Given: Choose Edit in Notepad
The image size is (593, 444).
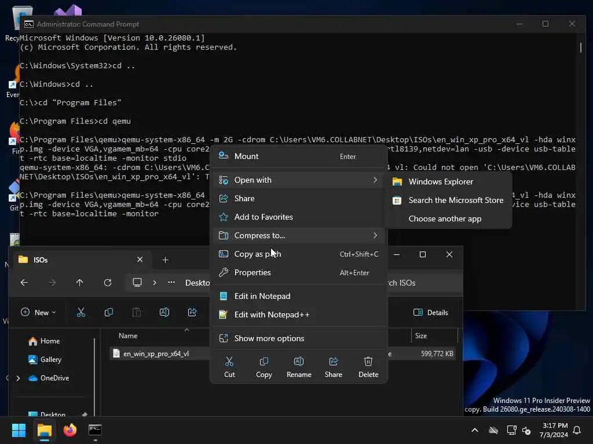Looking at the screenshot, I should 299,297.
